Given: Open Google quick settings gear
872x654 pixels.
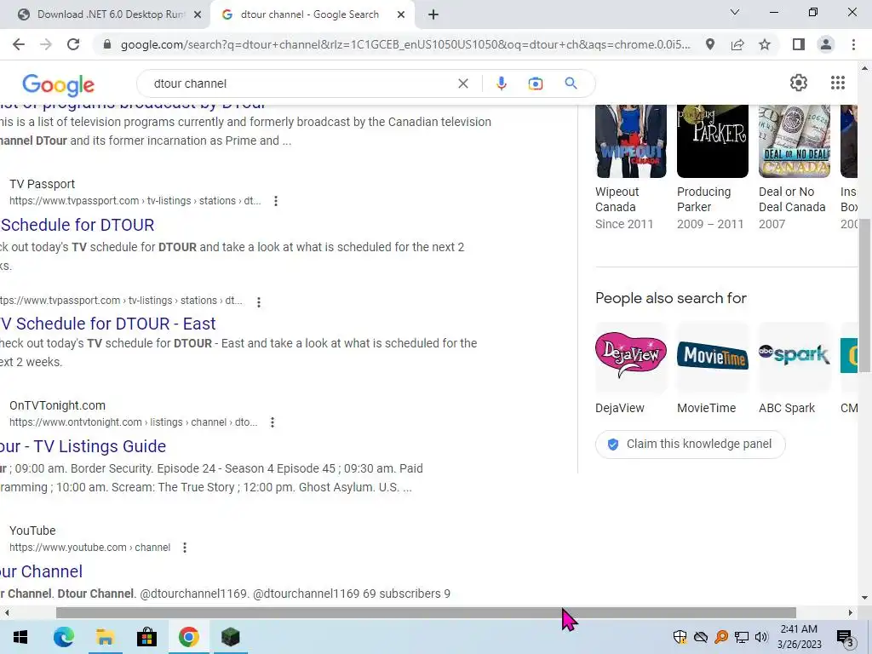Looking at the screenshot, I should 799,83.
